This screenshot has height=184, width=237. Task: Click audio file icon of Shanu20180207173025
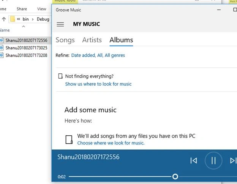pos(2,48)
